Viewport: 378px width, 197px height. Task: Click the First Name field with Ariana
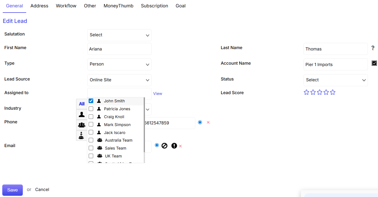119,49
